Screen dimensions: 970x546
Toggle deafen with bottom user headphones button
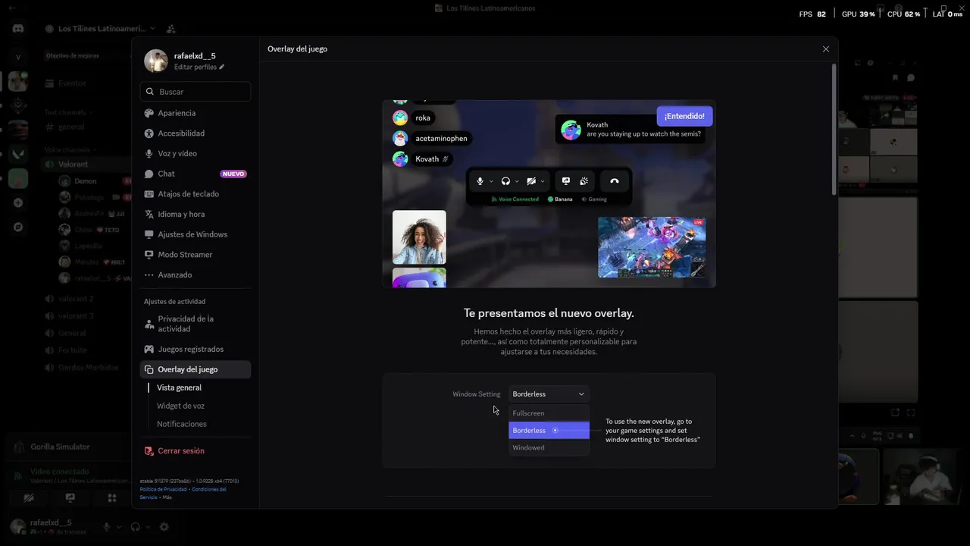tap(135, 527)
